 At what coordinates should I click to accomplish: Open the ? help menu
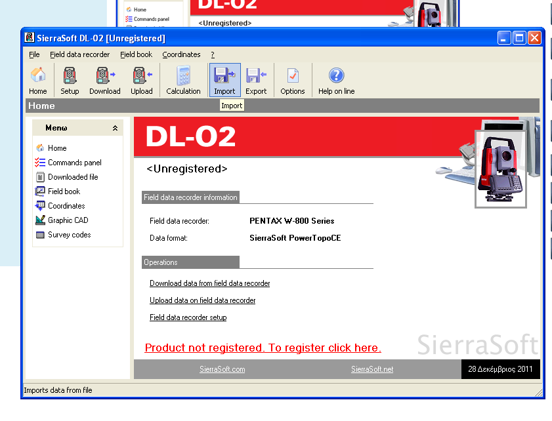[213, 54]
